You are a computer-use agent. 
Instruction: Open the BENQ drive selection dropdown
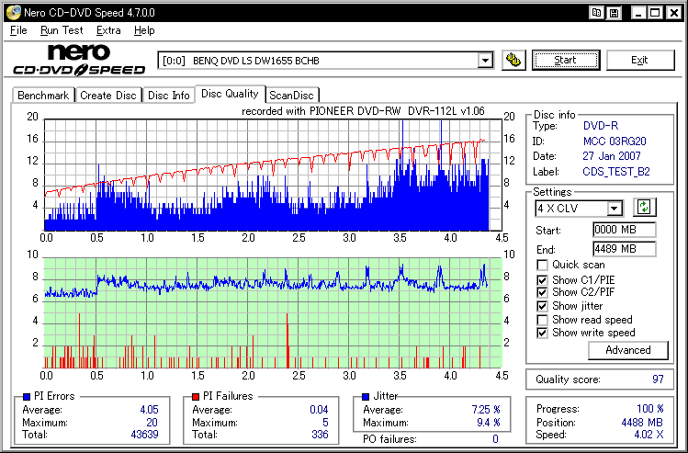pyautogui.click(x=485, y=61)
